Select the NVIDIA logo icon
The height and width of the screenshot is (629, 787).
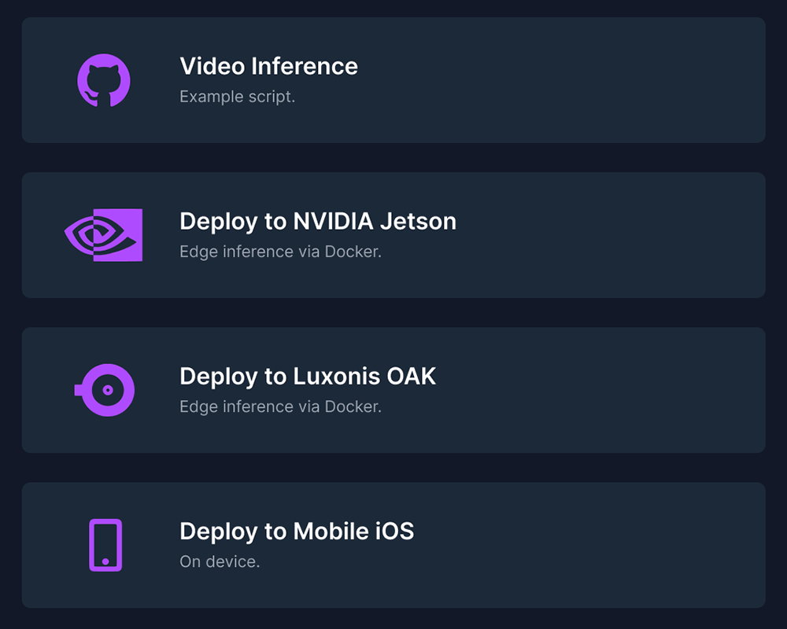(103, 234)
